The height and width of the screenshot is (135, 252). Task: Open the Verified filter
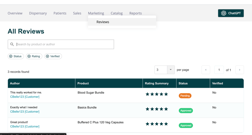pyautogui.click(x=53, y=56)
